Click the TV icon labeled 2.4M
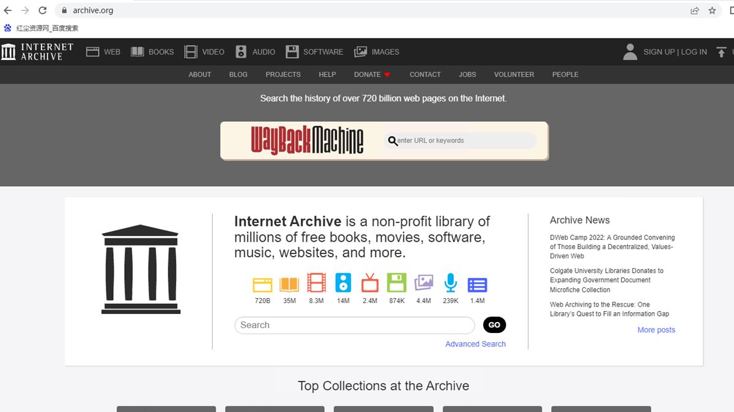The width and height of the screenshot is (734, 412). pyautogui.click(x=370, y=283)
